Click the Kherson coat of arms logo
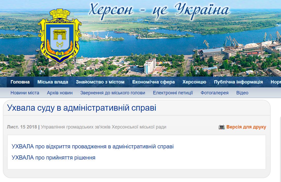The width and height of the screenshot is (281, 182). (x=60, y=36)
